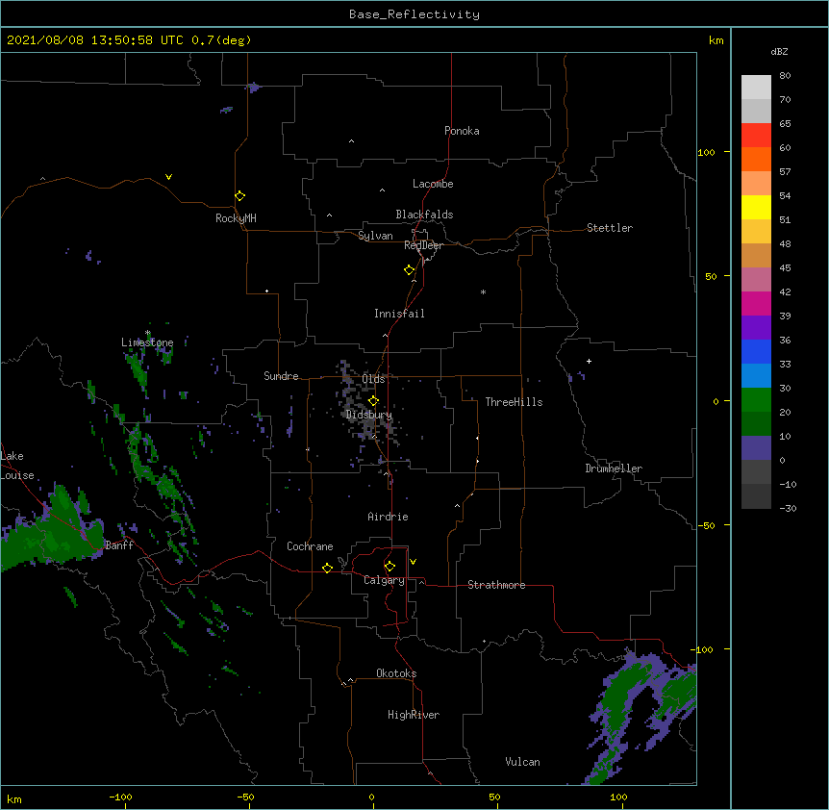Click the km unit label at bottom left
829x810 pixels.
(14, 799)
